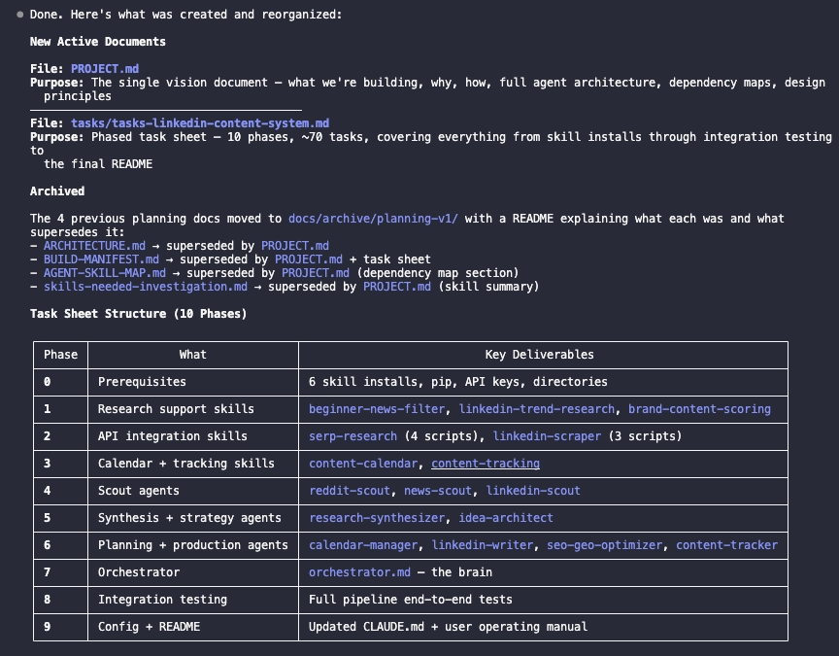Click the serp-research skill link
Viewport: 839px width, 656px height.
[x=352, y=436]
